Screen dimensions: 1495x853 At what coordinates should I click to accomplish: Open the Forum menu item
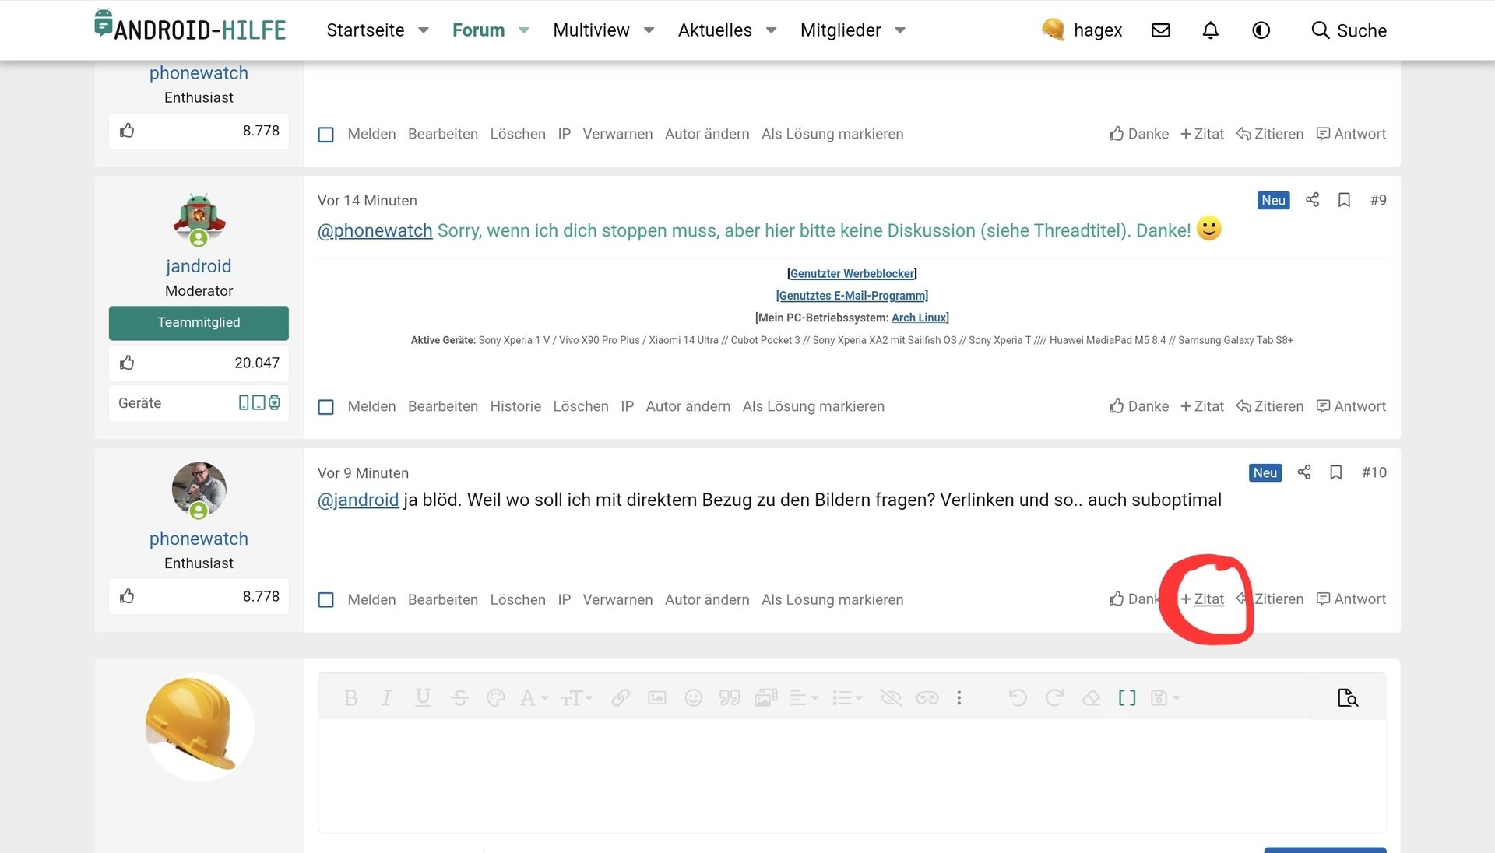478,30
